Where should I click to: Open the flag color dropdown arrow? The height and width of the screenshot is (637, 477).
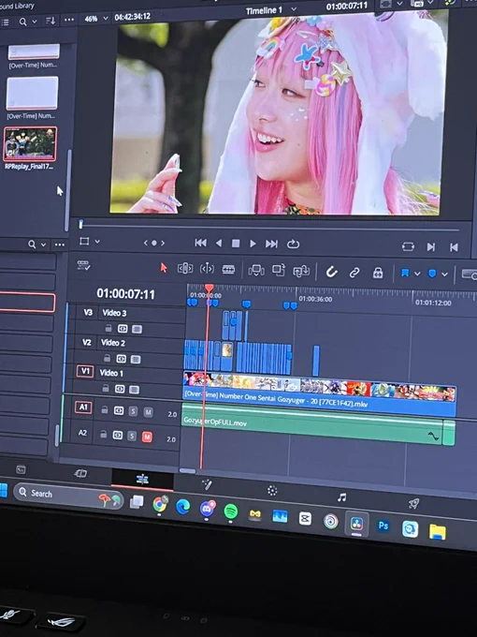(x=417, y=274)
